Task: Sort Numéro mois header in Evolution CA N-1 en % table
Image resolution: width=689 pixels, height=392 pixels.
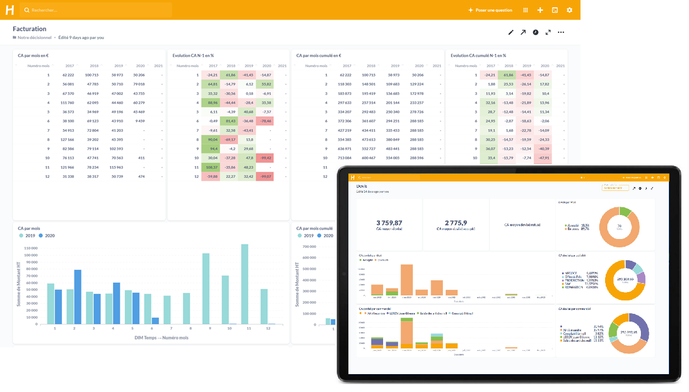Action: tap(187, 66)
